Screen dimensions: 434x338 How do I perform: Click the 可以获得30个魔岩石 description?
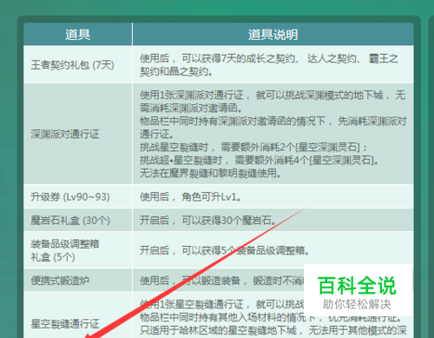pyautogui.click(x=207, y=221)
